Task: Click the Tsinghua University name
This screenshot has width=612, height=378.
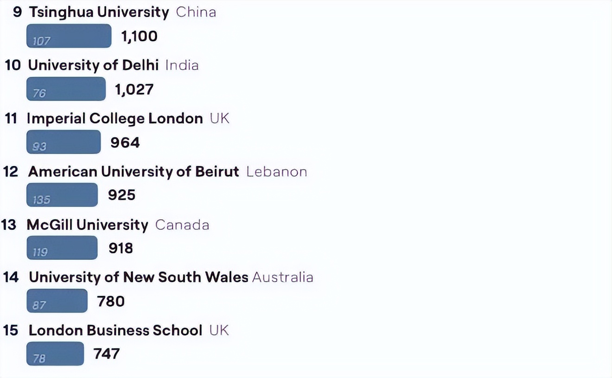Action: coord(99,12)
